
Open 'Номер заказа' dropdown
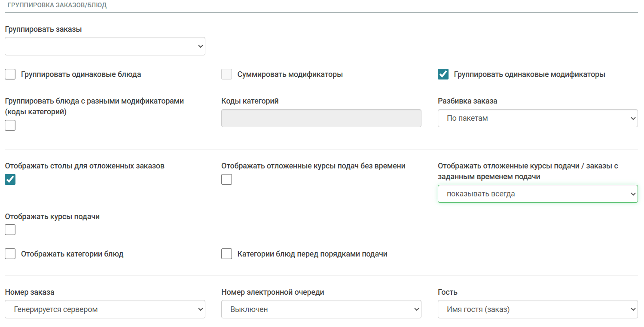click(105, 309)
